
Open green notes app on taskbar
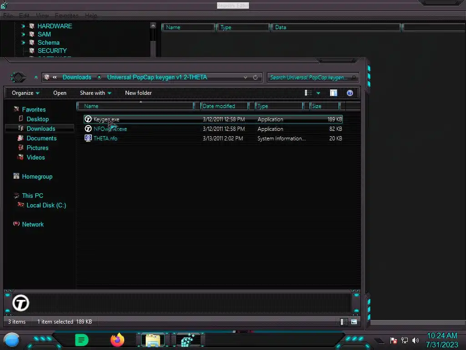(x=82, y=340)
